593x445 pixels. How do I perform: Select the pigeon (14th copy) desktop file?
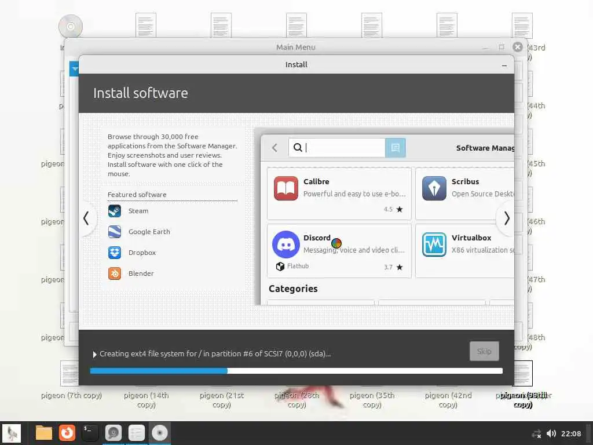[147, 400]
